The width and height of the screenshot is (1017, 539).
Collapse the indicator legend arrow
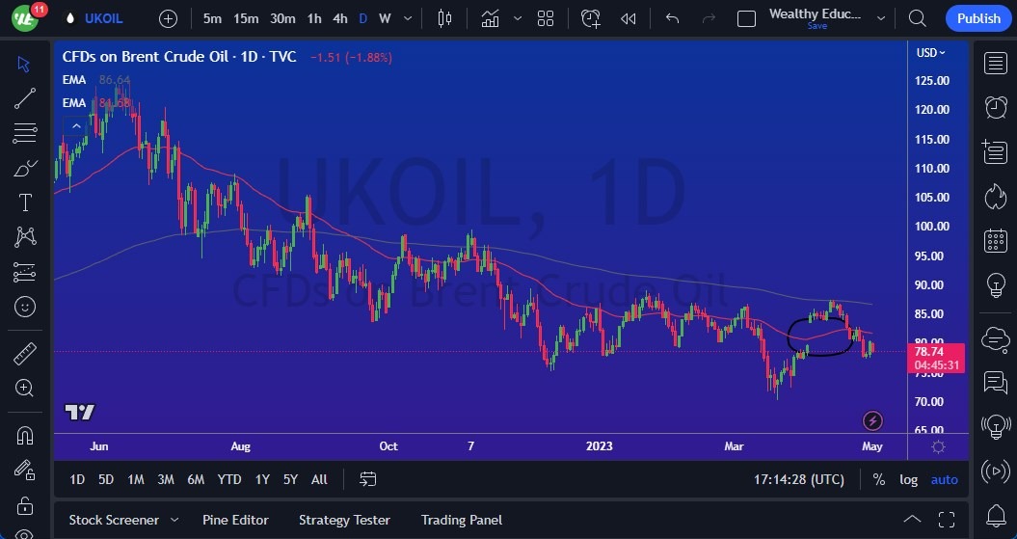pos(76,126)
